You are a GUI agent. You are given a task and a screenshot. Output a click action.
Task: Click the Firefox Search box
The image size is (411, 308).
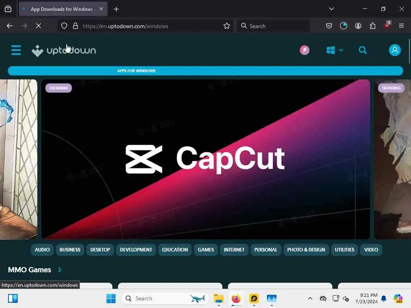point(273,26)
